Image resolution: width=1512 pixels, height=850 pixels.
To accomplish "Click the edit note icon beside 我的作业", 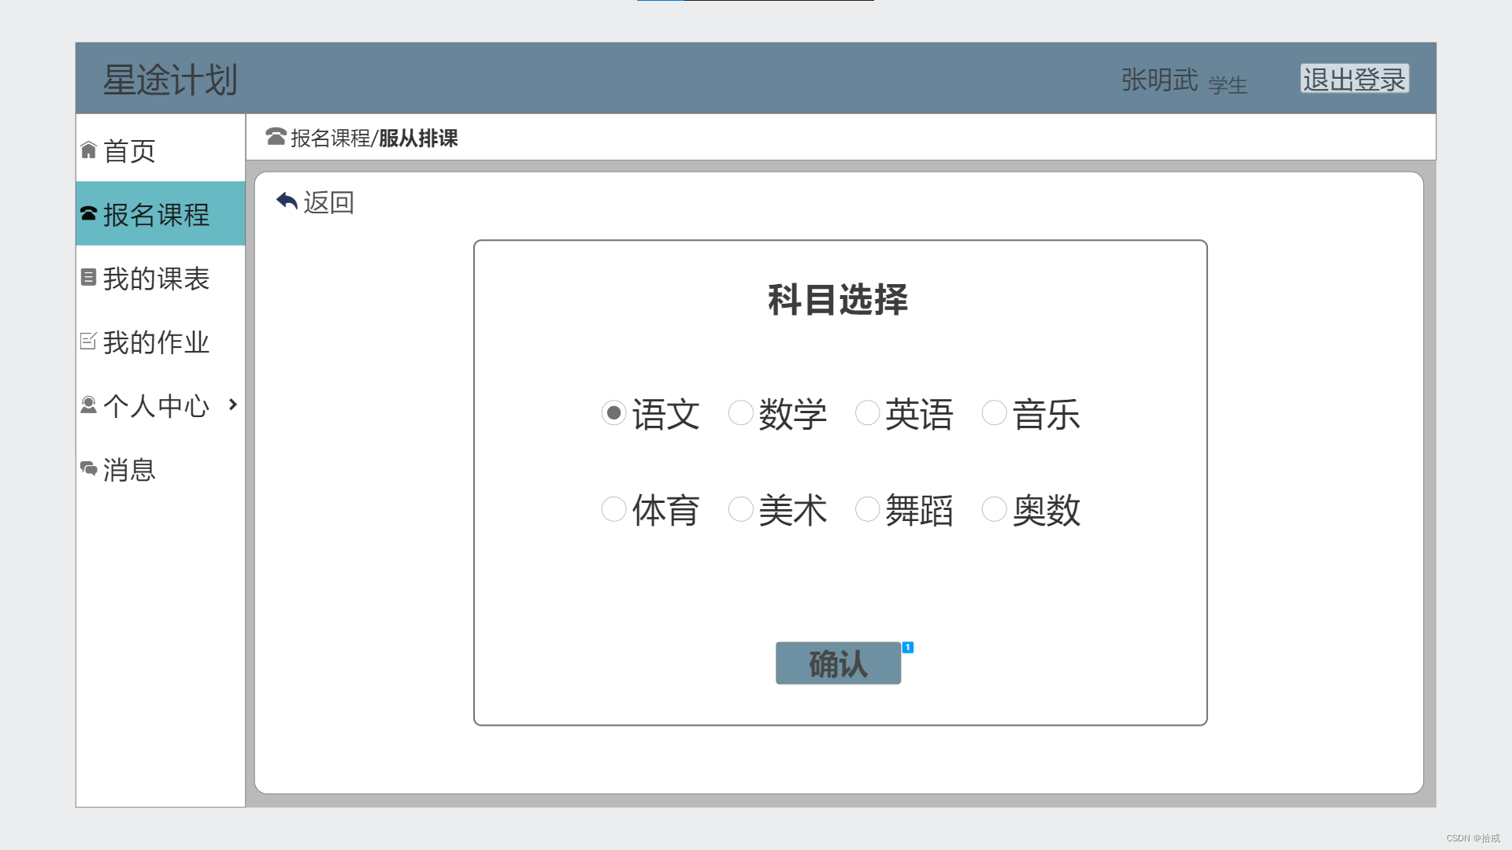I will pyautogui.click(x=88, y=341).
